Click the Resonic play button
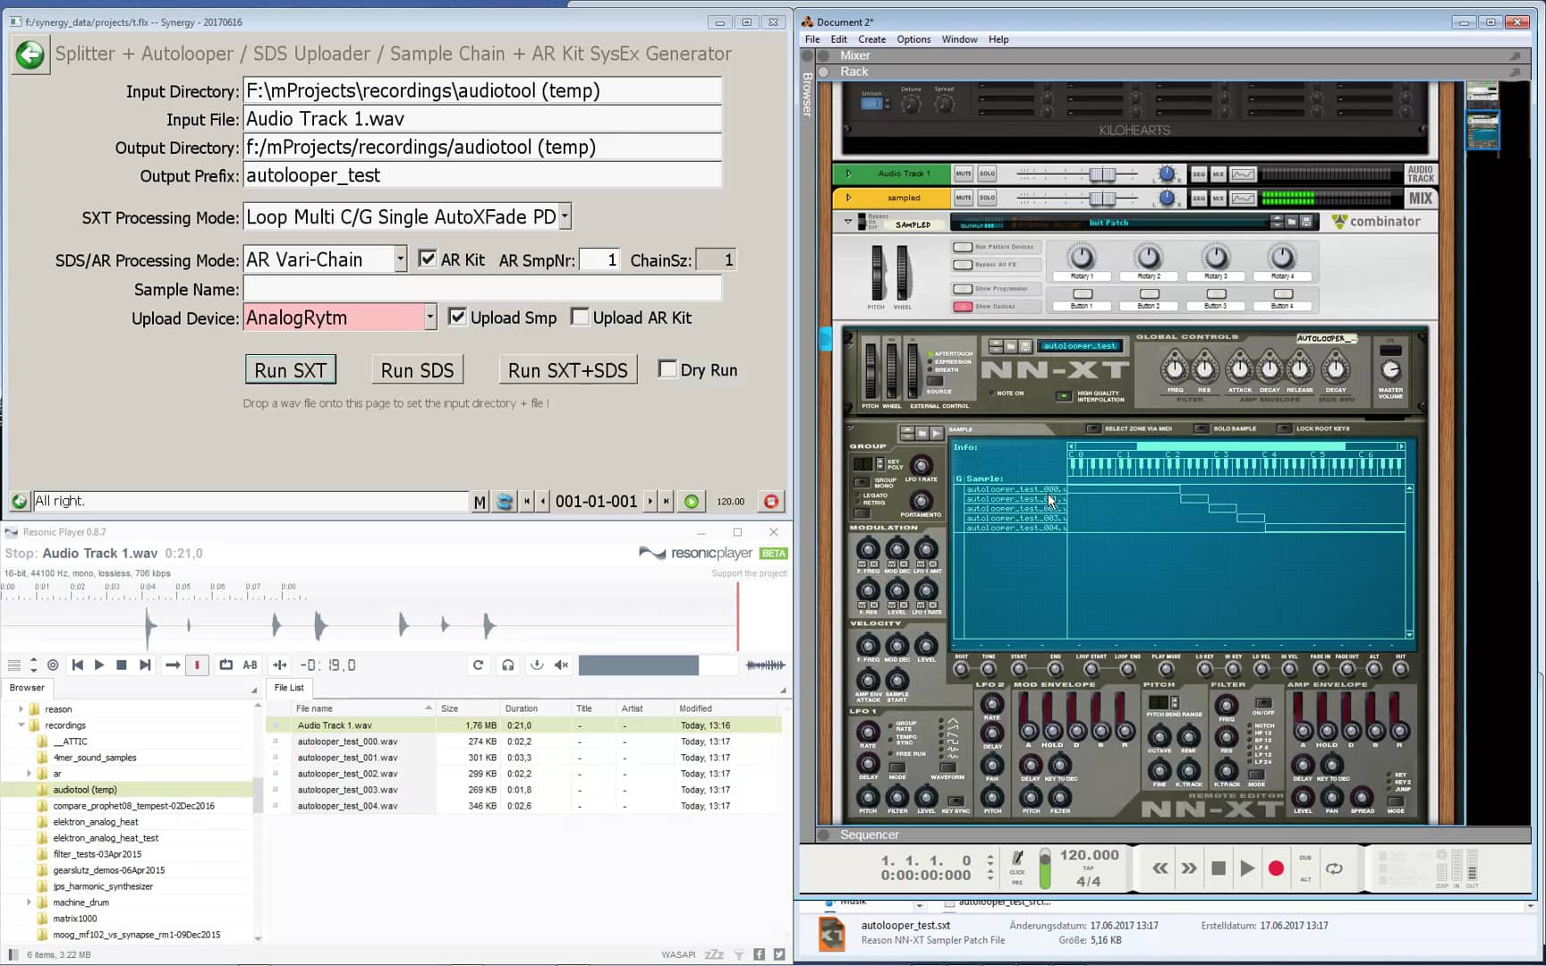The height and width of the screenshot is (966, 1546). pyautogui.click(x=99, y=665)
